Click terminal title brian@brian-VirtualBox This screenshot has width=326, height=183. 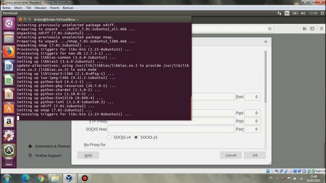point(57,19)
